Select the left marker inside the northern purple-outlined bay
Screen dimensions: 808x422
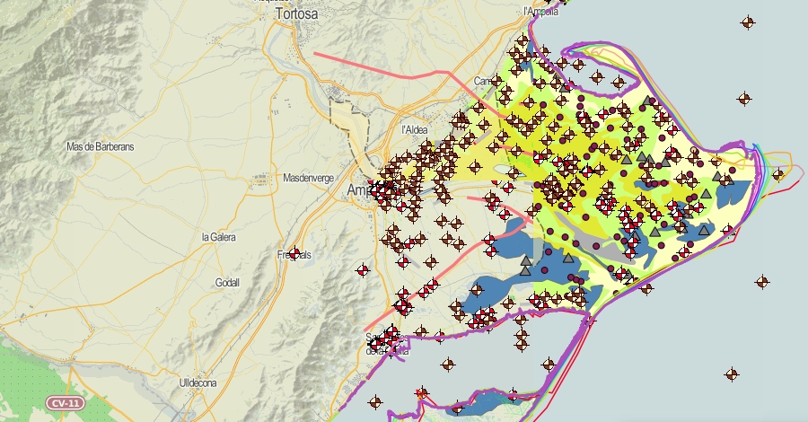click(x=578, y=65)
